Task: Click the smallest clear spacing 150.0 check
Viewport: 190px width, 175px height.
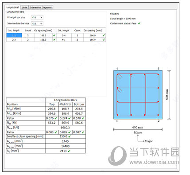Action: [70, 136]
